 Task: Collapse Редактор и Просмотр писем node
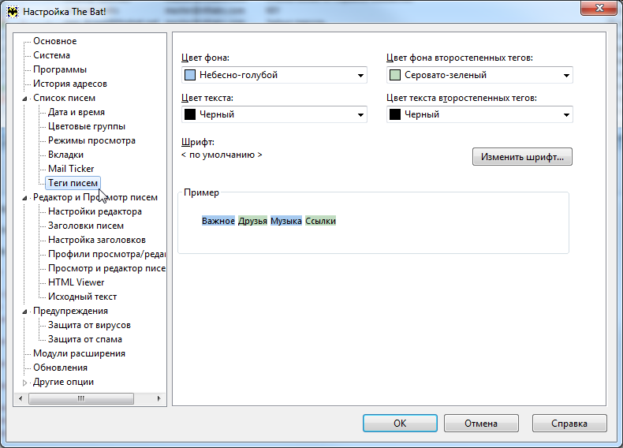click(24, 198)
